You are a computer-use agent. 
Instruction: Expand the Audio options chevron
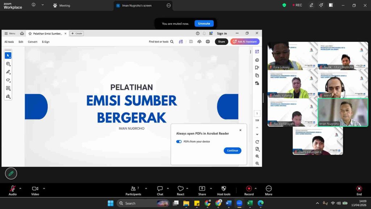(20, 188)
